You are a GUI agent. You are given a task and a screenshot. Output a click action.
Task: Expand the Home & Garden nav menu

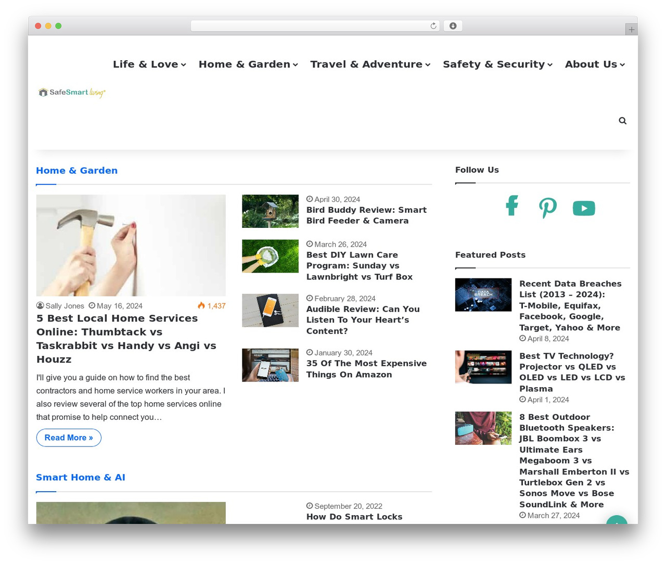(x=248, y=64)
